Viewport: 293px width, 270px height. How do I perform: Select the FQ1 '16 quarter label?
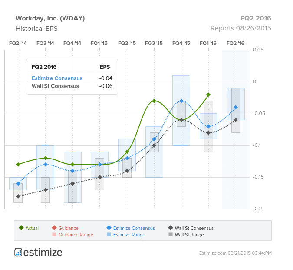pos(208,43)
